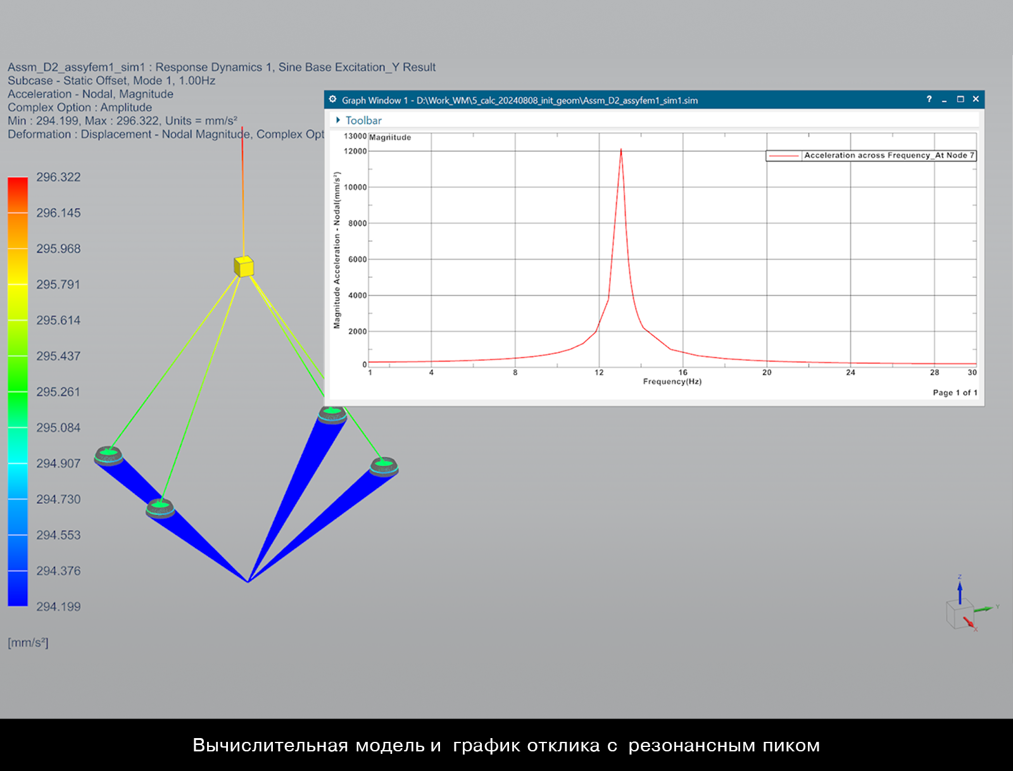Minimize the Graph Window
Image resolution: width=1013 pixels, height=771 pixels.
coord(944,100)
